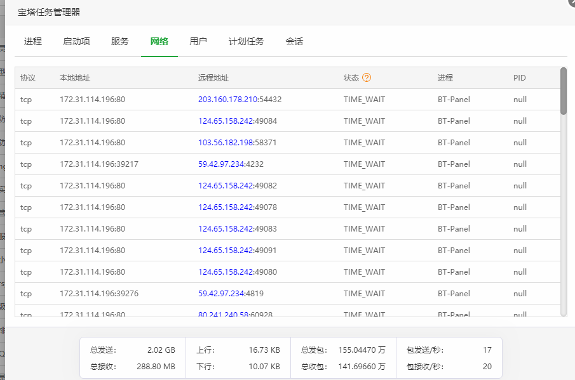Click tcp protocol in the 49091 row
575x380 pixels.
point(26,251)
